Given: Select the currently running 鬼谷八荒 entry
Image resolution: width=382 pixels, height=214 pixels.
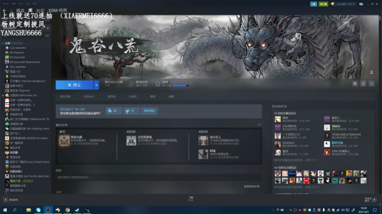Looking at the screenshot, I should 21,181.
